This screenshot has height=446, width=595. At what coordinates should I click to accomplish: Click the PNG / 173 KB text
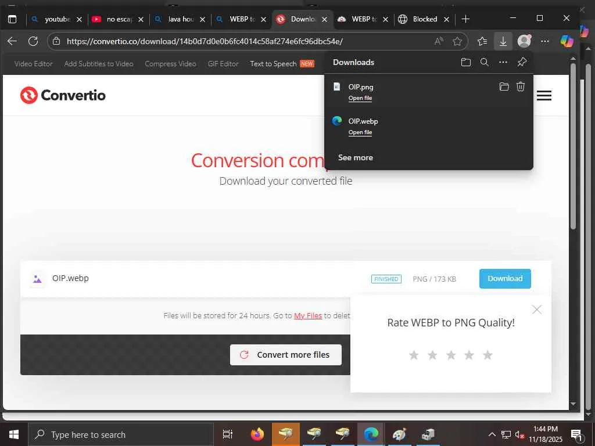point(435,279)
